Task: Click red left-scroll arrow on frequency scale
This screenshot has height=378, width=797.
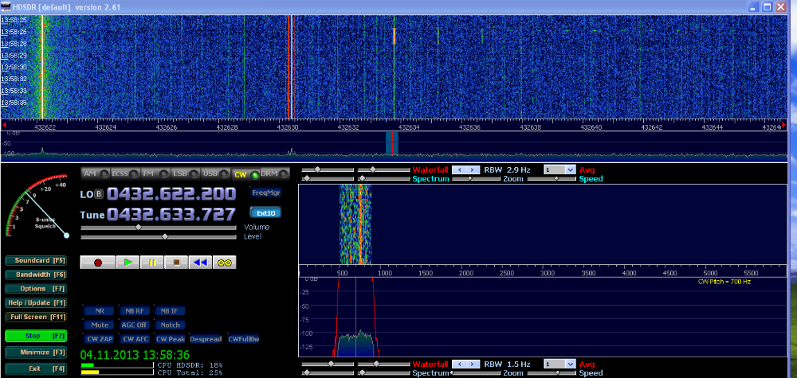Action: (5, 125)
